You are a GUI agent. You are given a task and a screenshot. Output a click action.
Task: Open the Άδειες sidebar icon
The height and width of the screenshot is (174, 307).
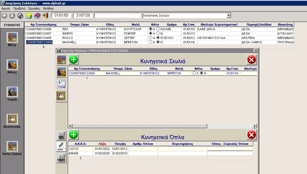coord(13,65)
